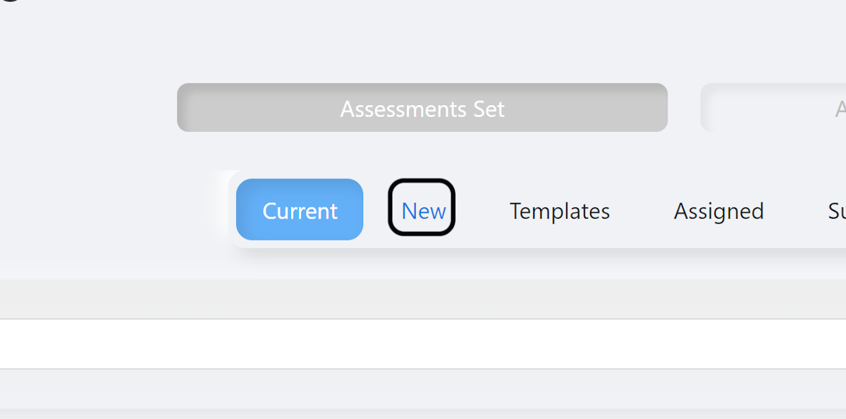
Task: View Assigned assessments
Action: (x=718, y=211)
